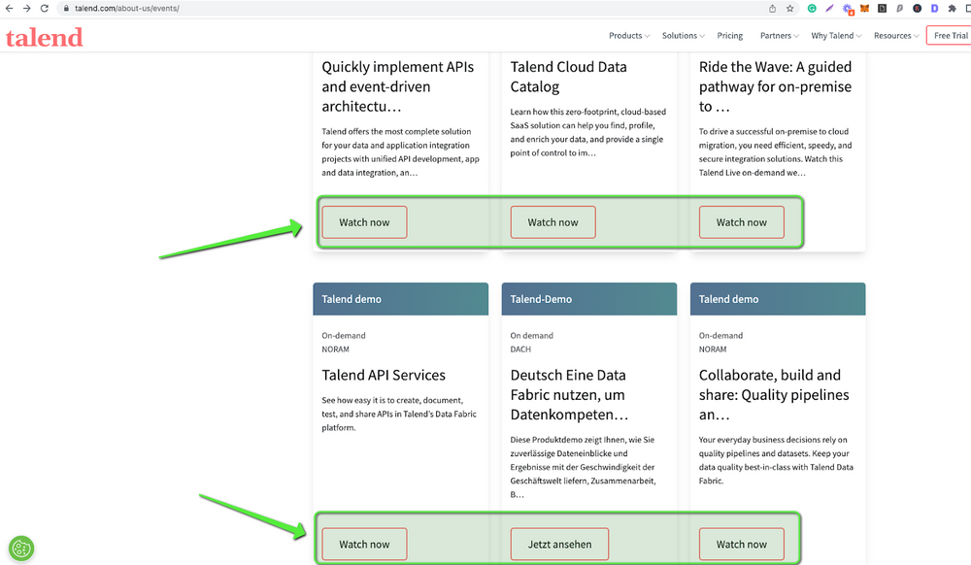
Task: Open the purple D extension icon
Action: click(934, 8)
